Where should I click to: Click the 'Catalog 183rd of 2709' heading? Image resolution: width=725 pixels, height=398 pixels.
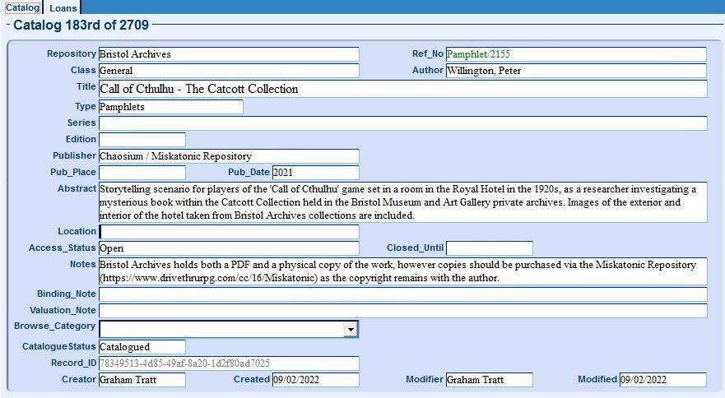(x=81, y=25)
